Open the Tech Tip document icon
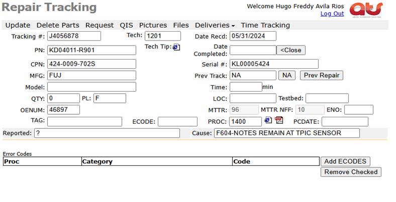Image resolution: width=396 pixels, height=202 pixels. [176, 47]
